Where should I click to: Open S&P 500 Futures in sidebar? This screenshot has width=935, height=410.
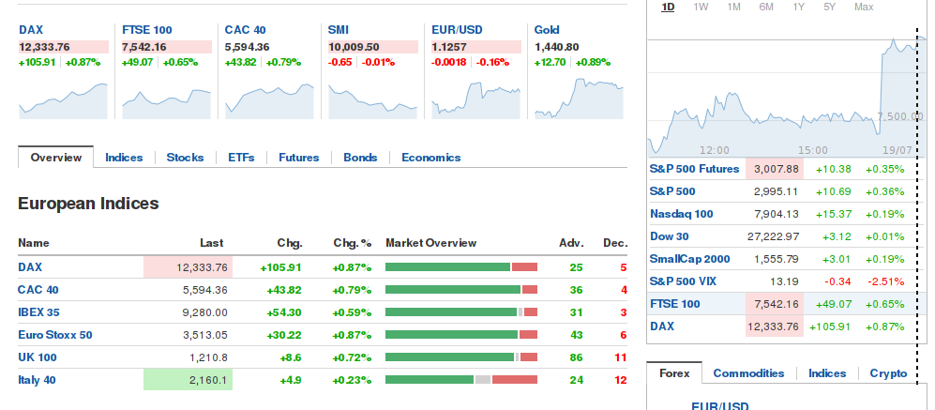click(x=694, y=169)
